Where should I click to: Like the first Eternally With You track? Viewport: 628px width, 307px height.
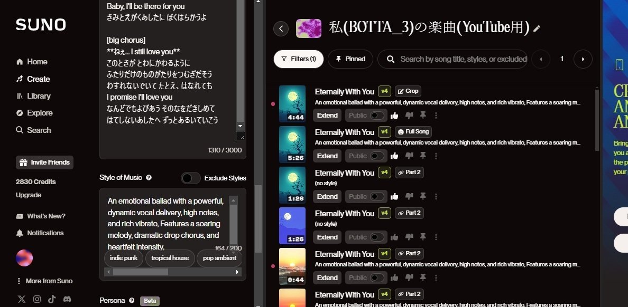tap(394, 115)
